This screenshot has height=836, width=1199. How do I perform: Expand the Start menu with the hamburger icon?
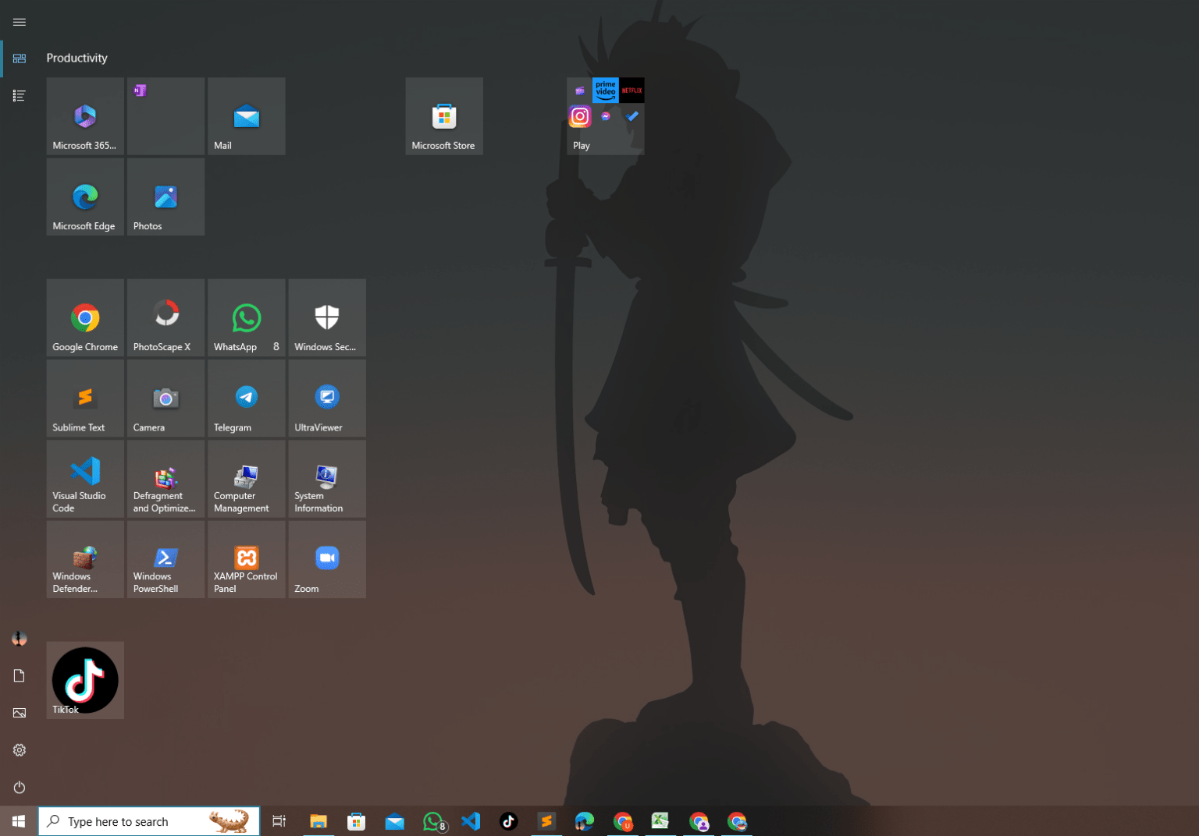19,22
